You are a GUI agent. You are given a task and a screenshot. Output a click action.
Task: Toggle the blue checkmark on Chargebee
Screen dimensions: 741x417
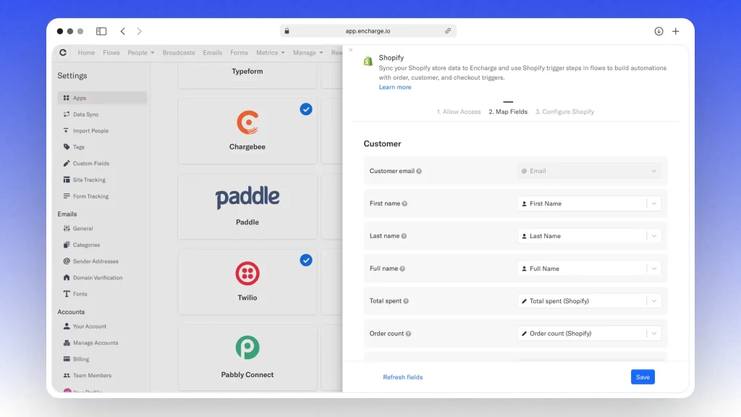point(305,109)
